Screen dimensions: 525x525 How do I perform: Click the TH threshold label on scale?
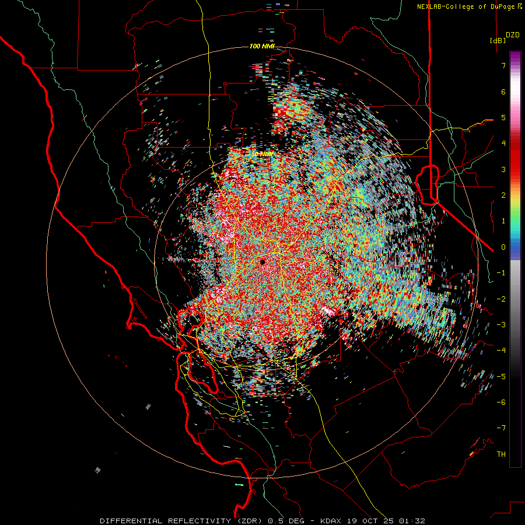501,454
